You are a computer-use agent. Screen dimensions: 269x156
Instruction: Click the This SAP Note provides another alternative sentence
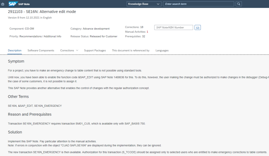tap(79, 88)
